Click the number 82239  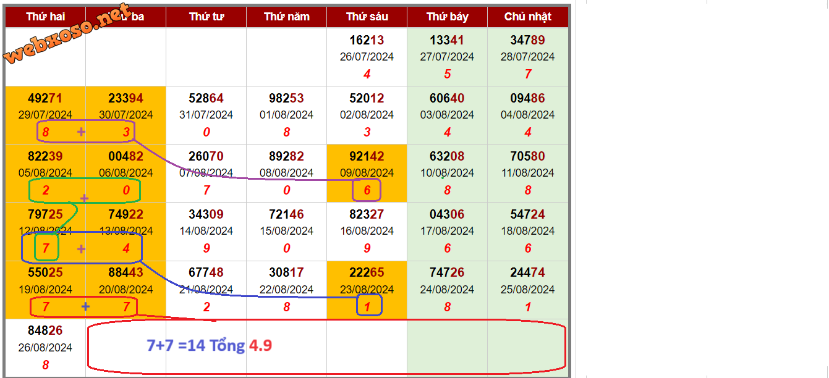45,156
